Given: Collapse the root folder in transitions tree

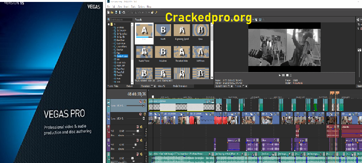Looking at the screenshot, I should (109, 24).
